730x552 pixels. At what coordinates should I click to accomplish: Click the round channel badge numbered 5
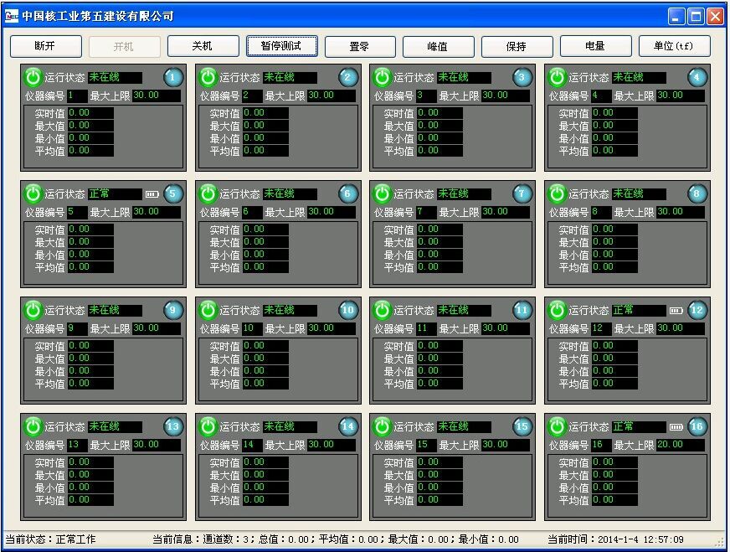point(172,193)
